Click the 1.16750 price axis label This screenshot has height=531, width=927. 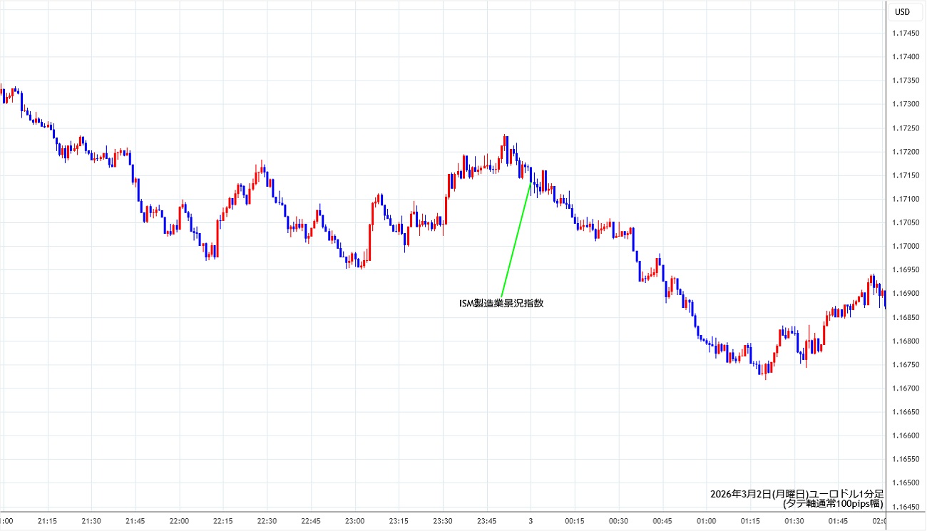[906, 365]
